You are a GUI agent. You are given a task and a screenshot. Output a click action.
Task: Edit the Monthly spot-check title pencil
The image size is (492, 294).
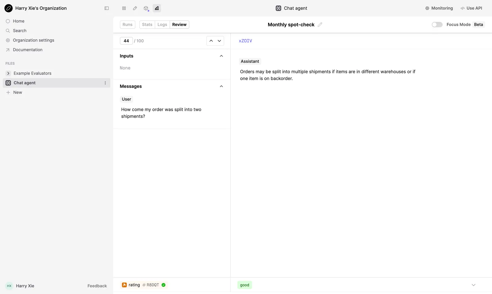point(320,25)
